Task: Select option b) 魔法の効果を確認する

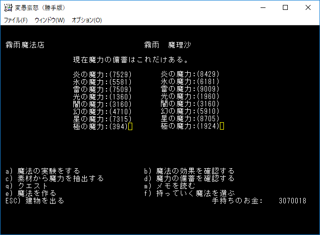Action: point(189,171)
